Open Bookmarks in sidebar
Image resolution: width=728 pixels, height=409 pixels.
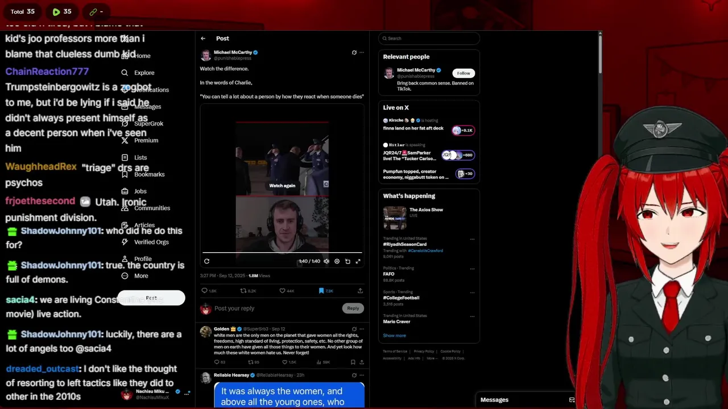point(143,174)
